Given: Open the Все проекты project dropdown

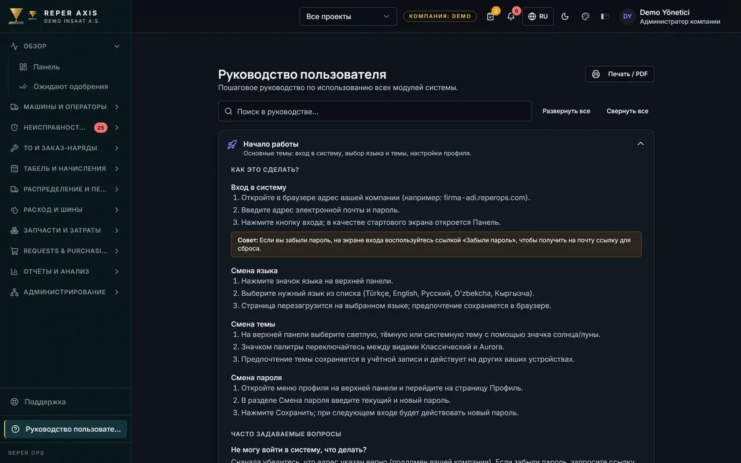Looking at the screenshot, I should pyautogui.click(x=348, y=16).
